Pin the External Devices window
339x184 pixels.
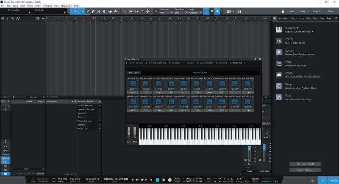tap(255, 59)
